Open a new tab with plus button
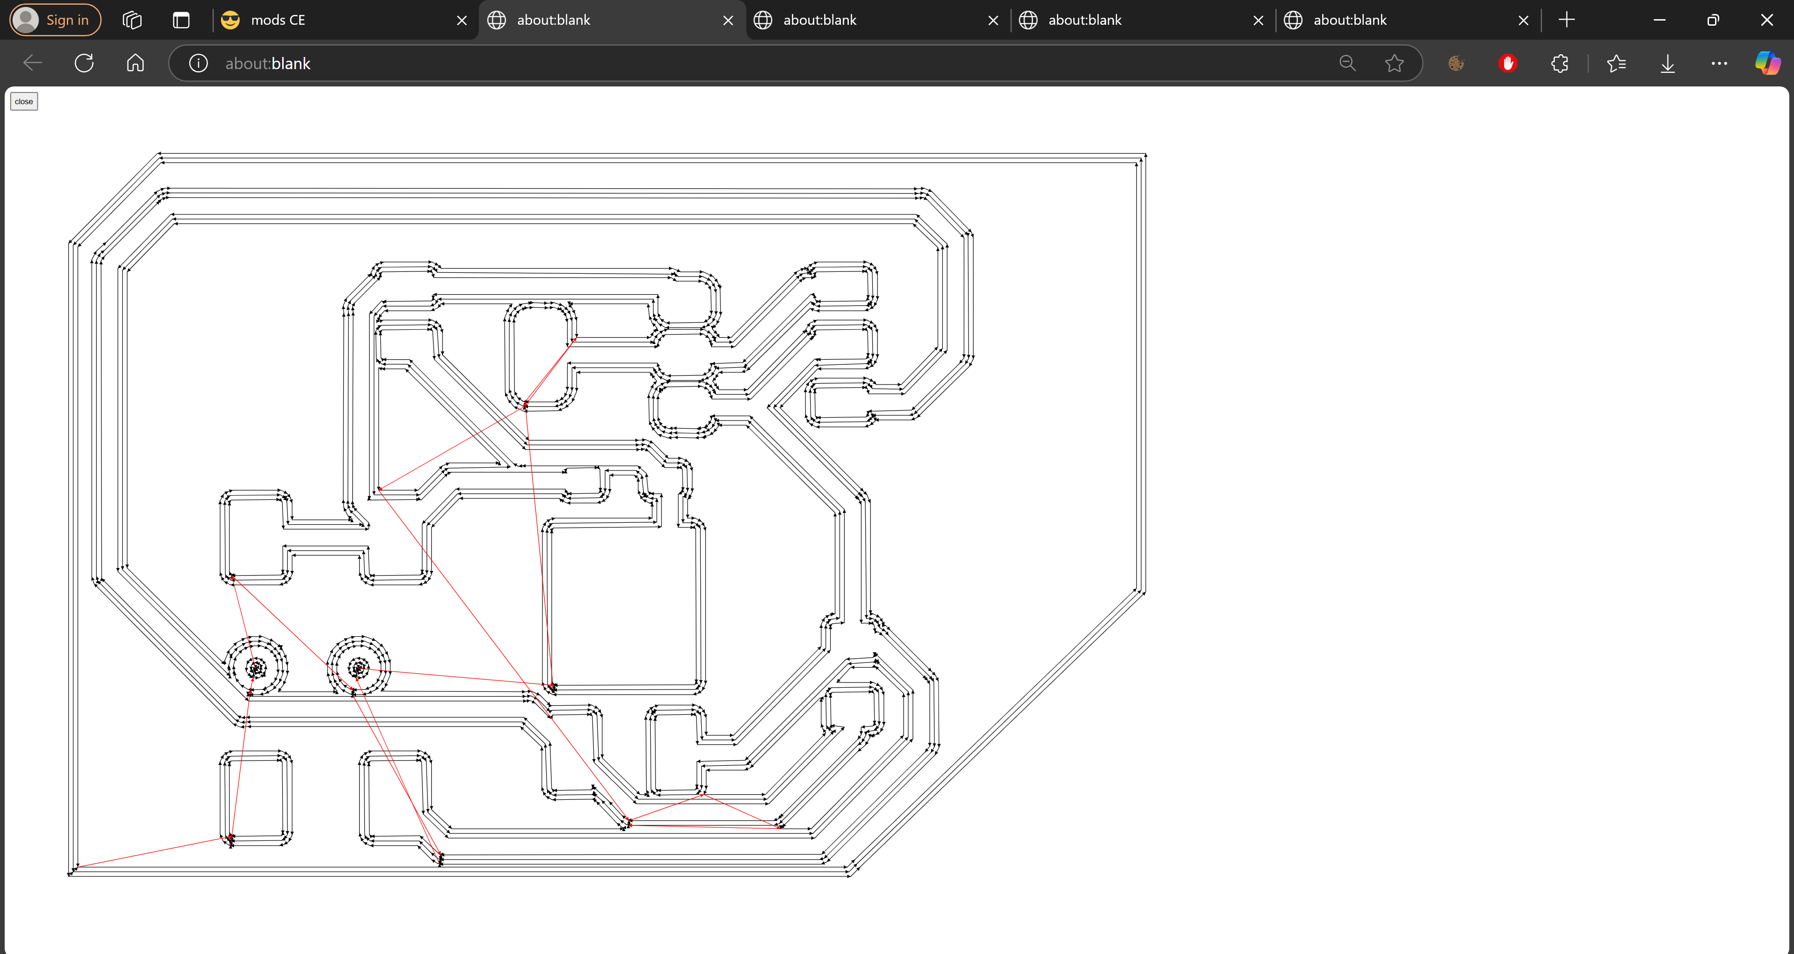Screen dimensions: 1794x954 coord(1567,20)
